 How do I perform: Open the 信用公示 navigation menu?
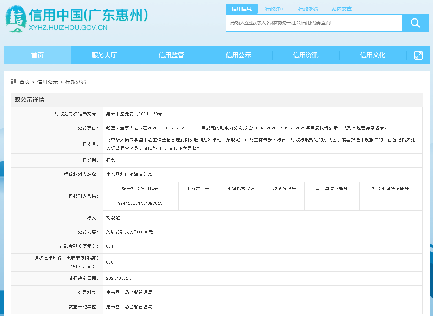(239, 55)
